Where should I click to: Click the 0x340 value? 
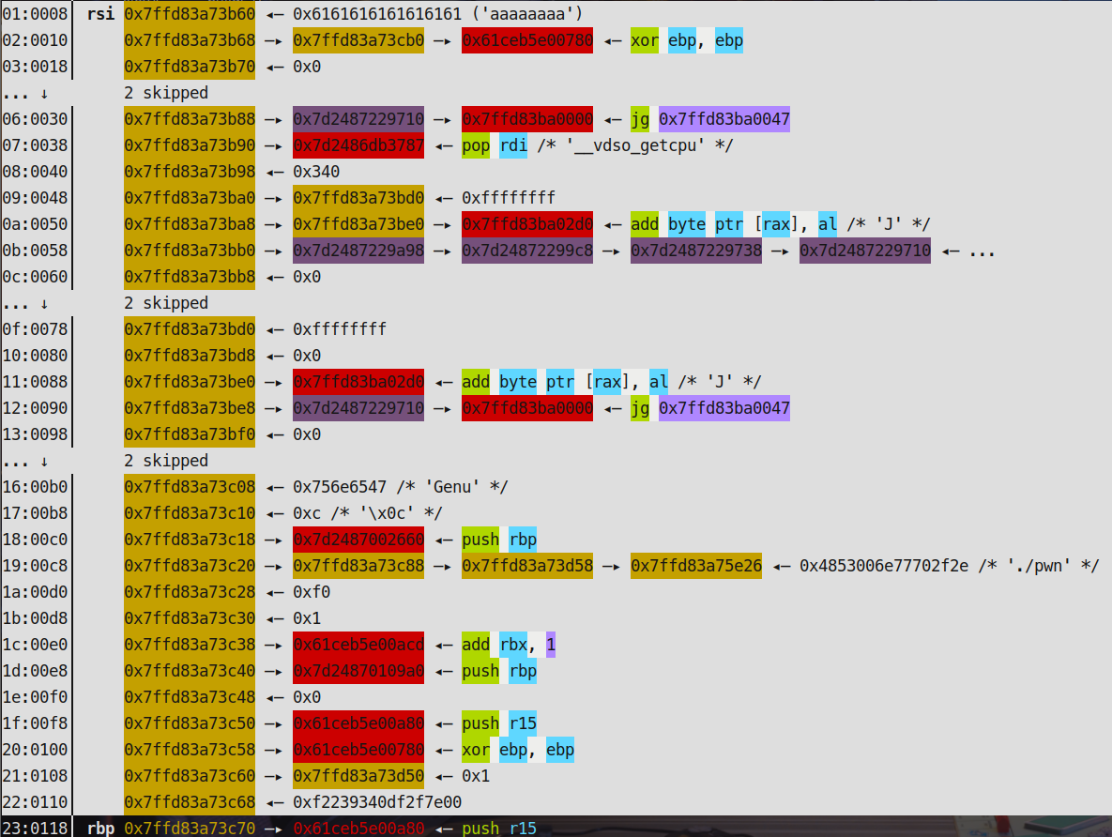pyautogui.click(x=316, y=172)
